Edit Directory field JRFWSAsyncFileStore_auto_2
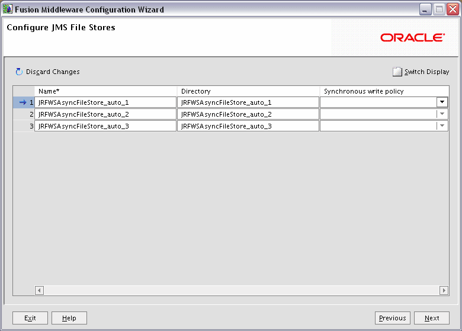Viewport: 462px width, 331px height. tap(248, 114)
